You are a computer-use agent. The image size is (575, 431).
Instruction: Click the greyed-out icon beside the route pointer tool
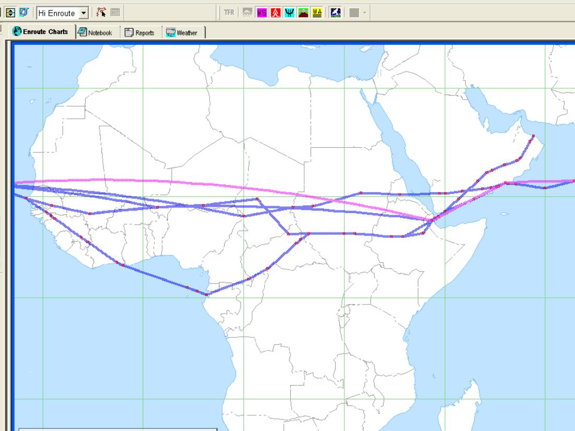[x=115, y=13]
